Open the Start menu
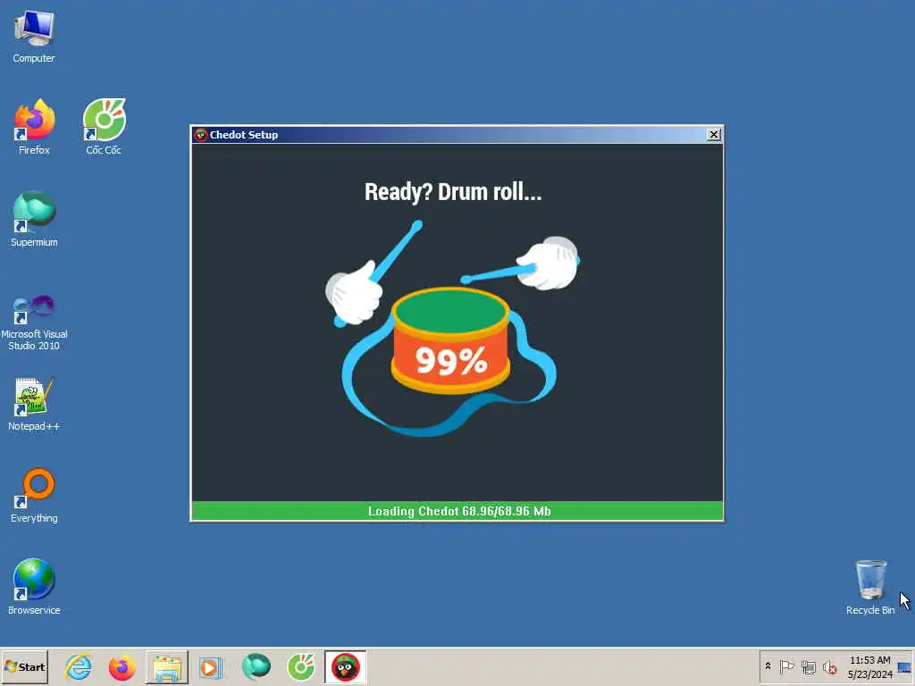The image size is (915, 686). [24, 666]
